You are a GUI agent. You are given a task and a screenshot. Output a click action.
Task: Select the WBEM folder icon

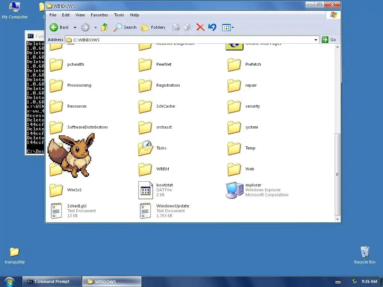(x=145, y=169)
